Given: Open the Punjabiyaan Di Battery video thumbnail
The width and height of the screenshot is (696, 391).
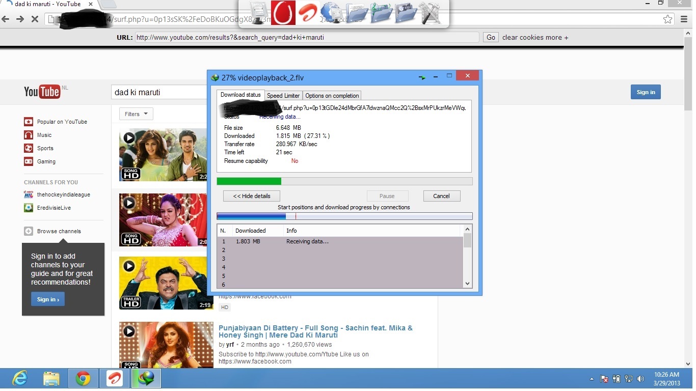Looking at the screenshot, I should click(166, 345).
